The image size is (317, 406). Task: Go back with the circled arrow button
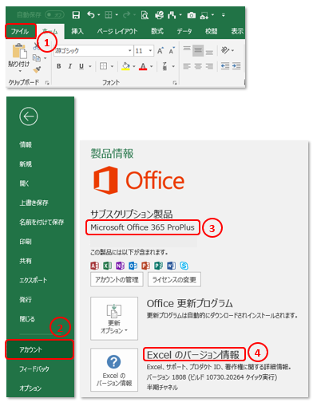[x=29, y=116]
